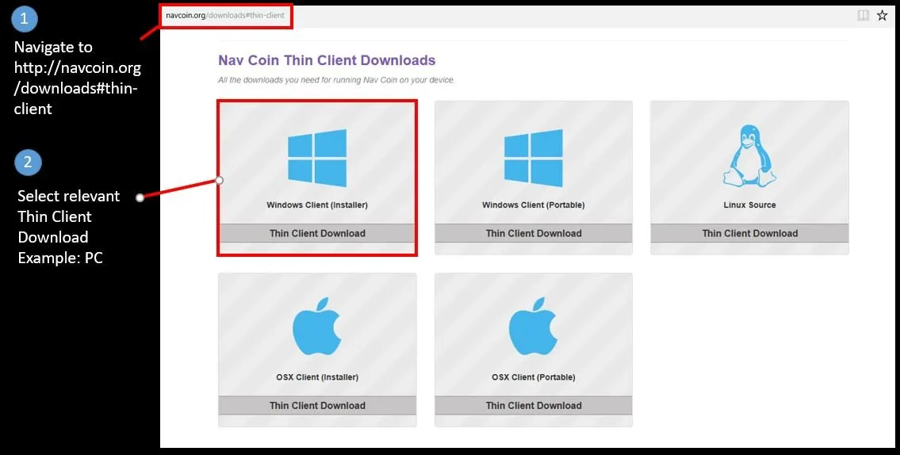This screenshot has width=900, height=455.
Task: Download Thin Client for OSX Client (Installer)
Action: pyautogui.click(x=317, y=405)
